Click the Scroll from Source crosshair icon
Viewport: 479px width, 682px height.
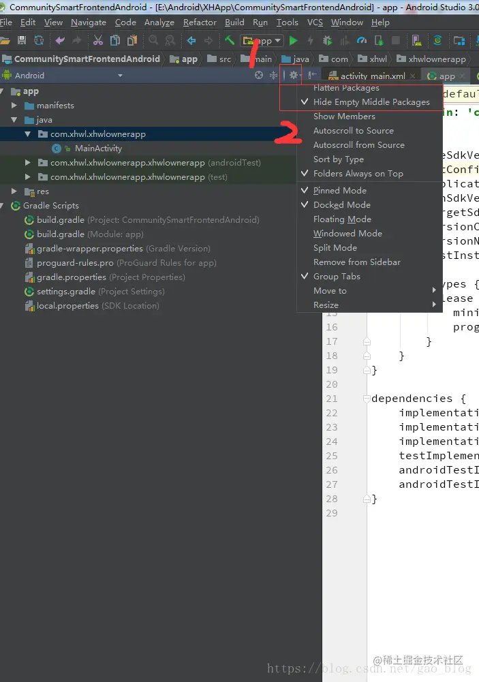pyautogui.click(x=259, y=75)
